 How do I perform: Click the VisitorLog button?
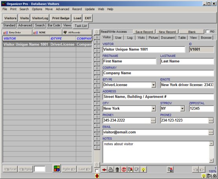pos(40,18)
